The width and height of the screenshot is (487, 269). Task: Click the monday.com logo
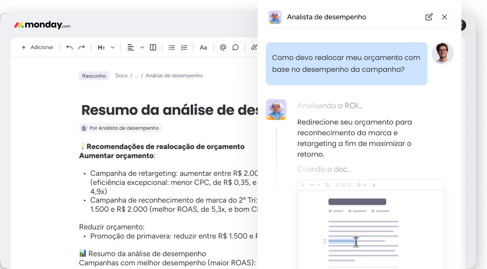tap(42, 25)
